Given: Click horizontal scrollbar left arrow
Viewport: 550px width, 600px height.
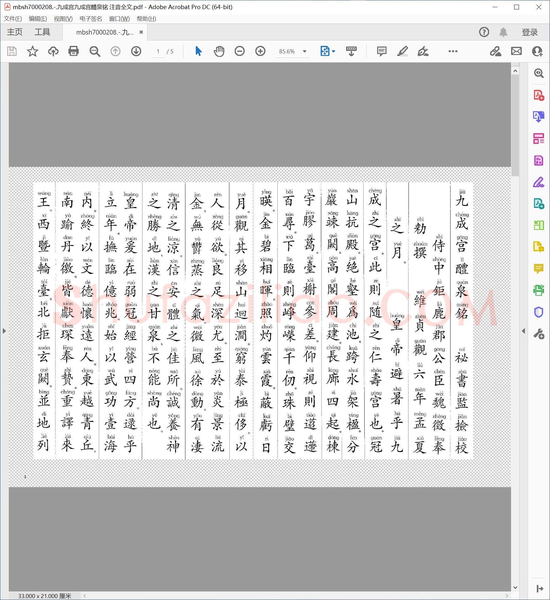Looking at the screenshot, I should pyautogui.click(x=85, y=596).
